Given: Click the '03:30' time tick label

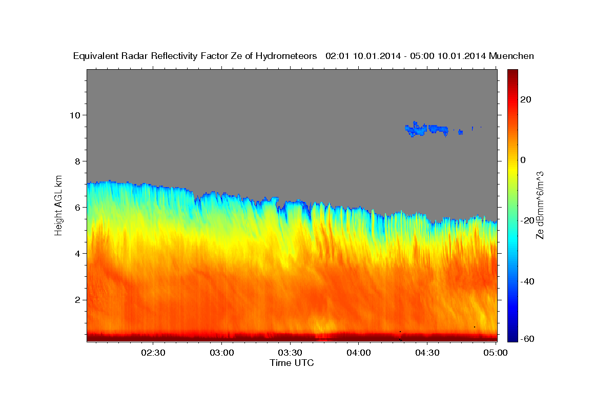Looking at the screenshot, I should click(290, 353).
